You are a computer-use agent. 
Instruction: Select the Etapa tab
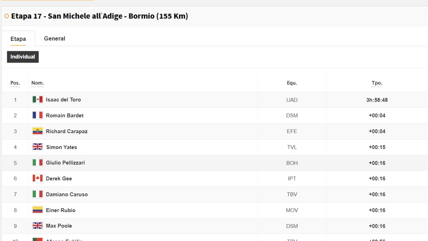coord(18,39)
